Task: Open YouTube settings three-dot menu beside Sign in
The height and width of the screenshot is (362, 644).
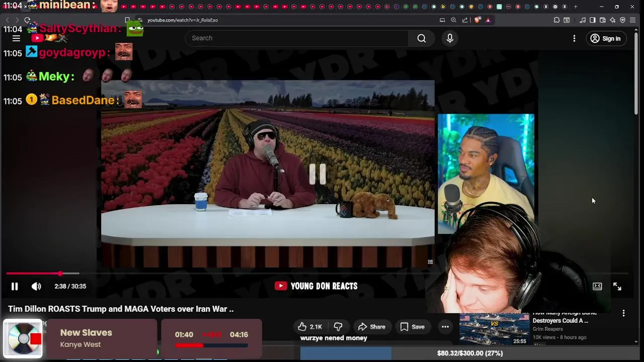Action: [574, 38]
